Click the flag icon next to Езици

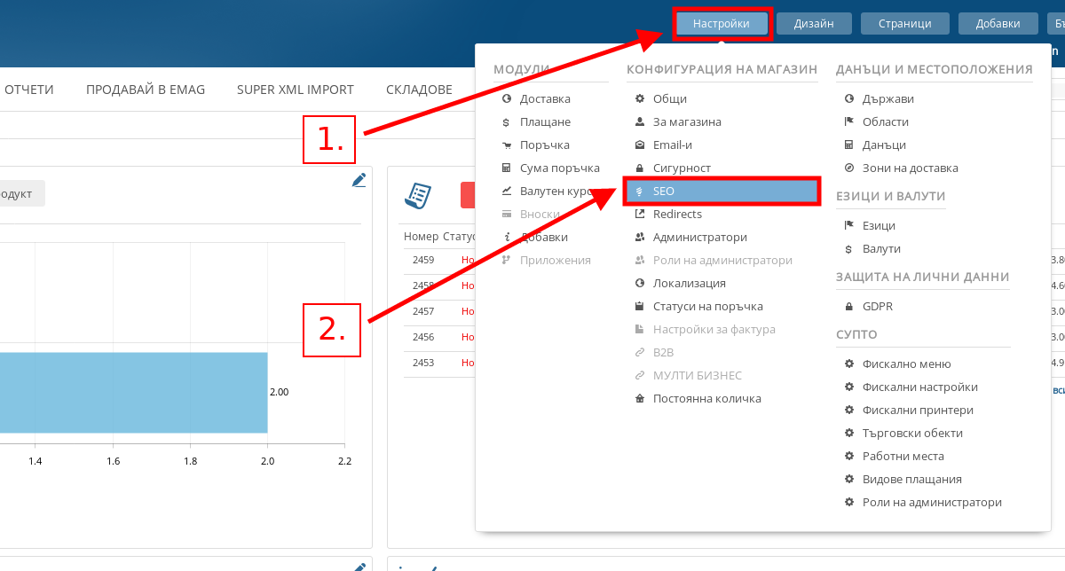tap(848, 226)
